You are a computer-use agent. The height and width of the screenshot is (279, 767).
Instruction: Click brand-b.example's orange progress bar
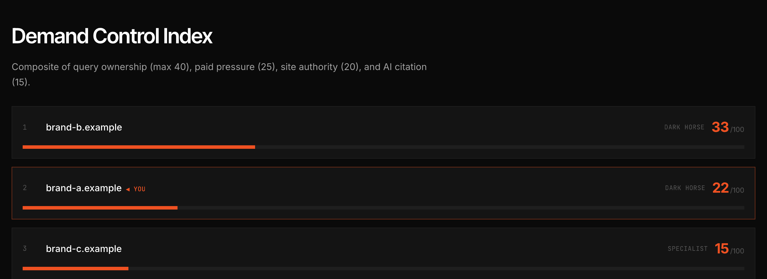139,147
